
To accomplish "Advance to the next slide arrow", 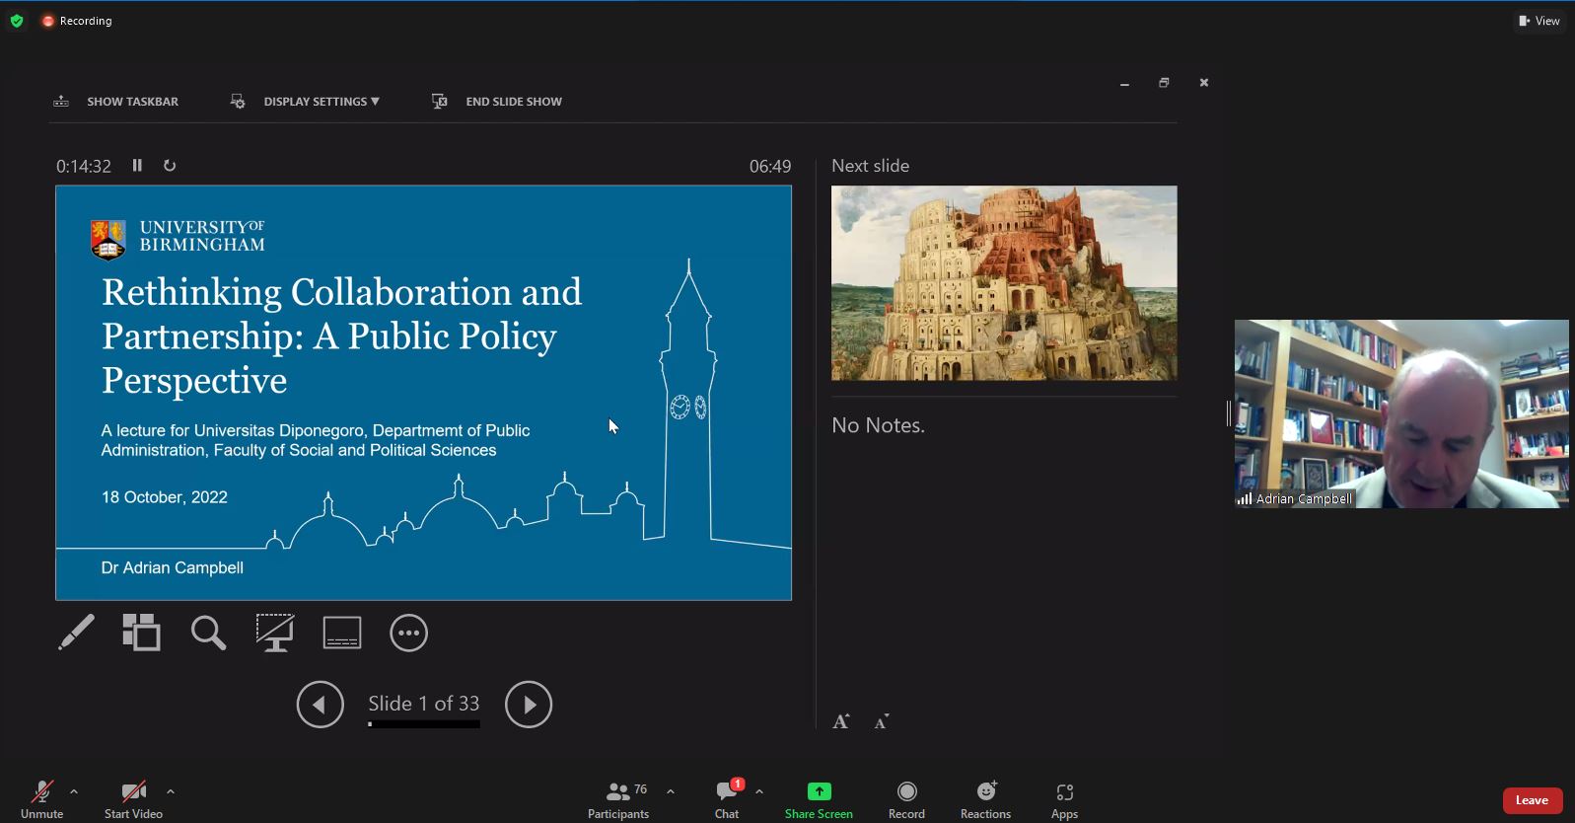I will 528,705.
